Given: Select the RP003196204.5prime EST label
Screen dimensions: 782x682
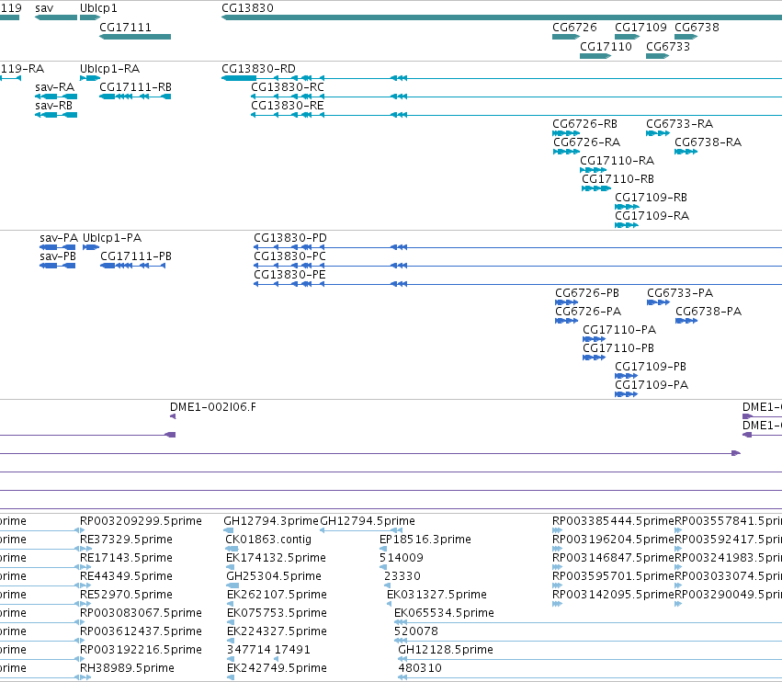Looking at the screenshot, I should 613,540.
